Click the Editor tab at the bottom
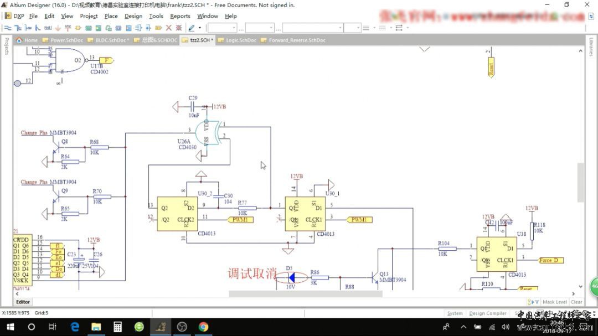This screenshot has height=336, width=598. tap(23, 302)
